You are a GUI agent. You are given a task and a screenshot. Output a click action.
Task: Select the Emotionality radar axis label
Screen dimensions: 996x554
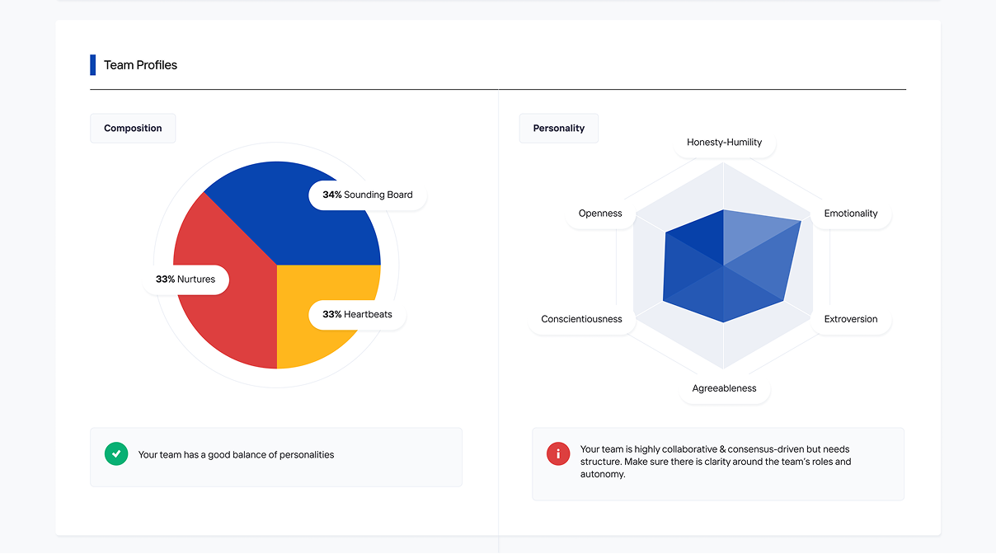pyautogui.click(x=850, y=214)
